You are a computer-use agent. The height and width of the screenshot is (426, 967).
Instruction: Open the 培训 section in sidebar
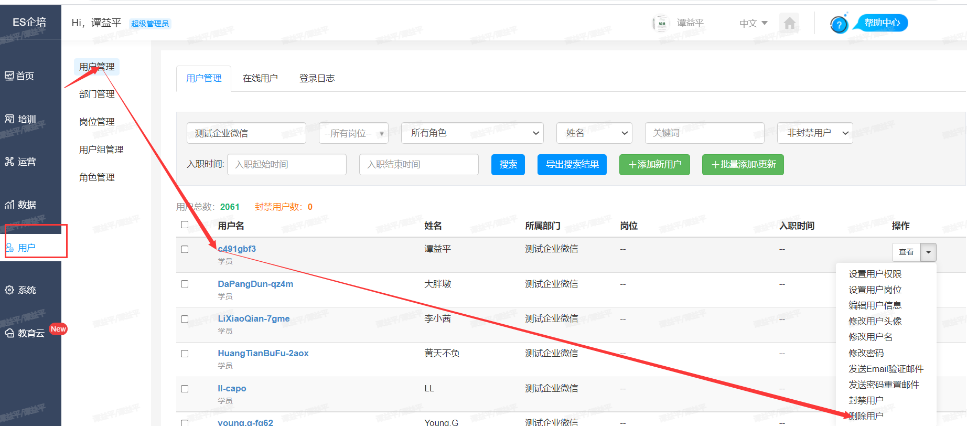coord(20,119)
